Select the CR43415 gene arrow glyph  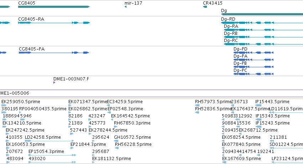coord(205,7)
